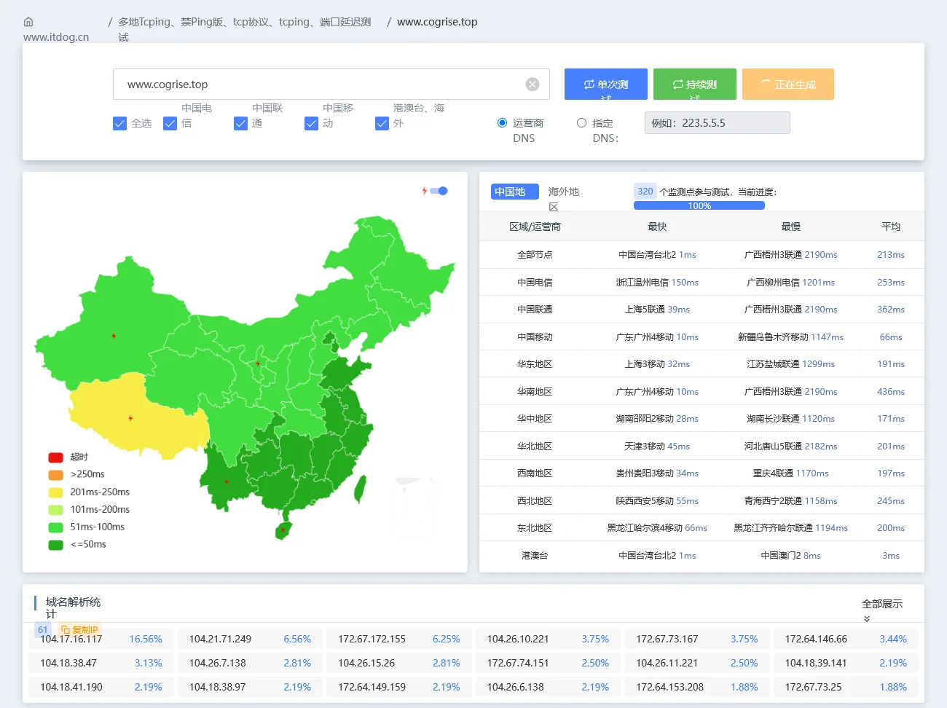The width and height of the screenshot is (947, 708).
Task: Select the 华东地区 row label
Action: [x=535, y=363]
